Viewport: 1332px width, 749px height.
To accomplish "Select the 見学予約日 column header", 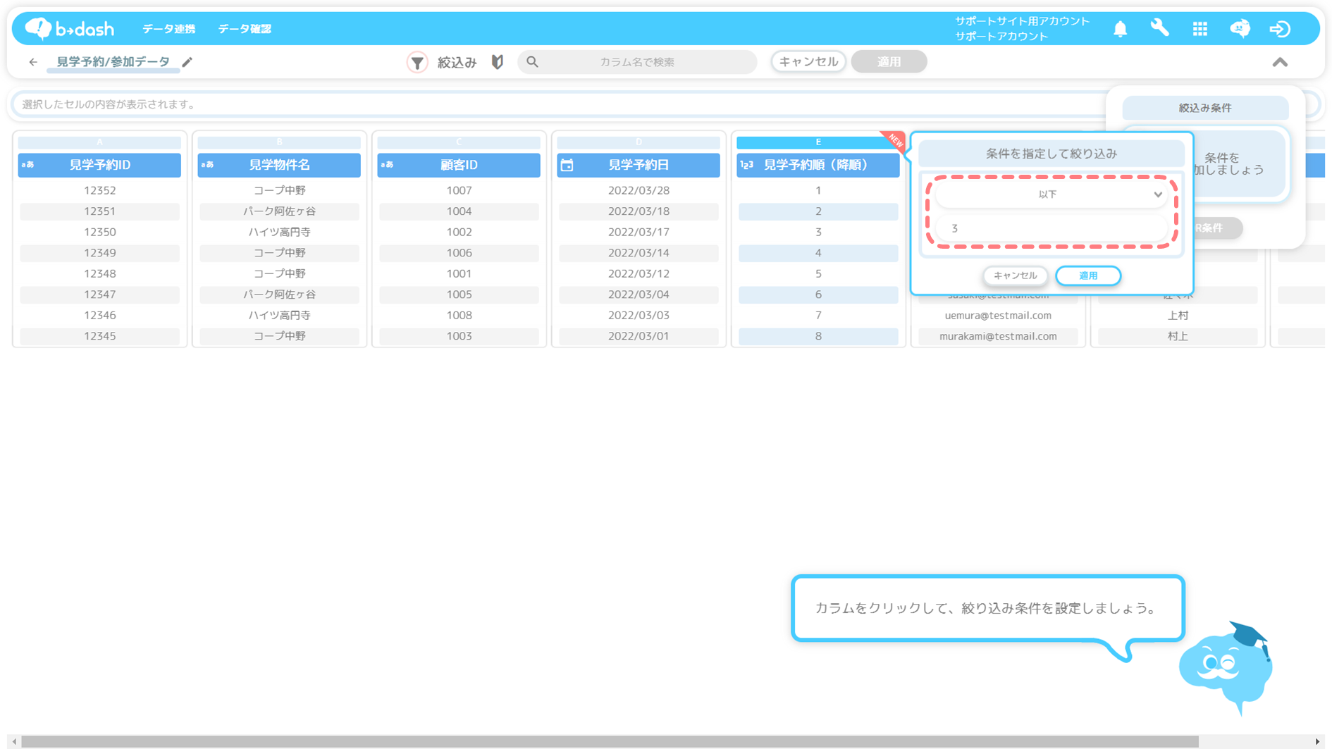I will 639,165.
